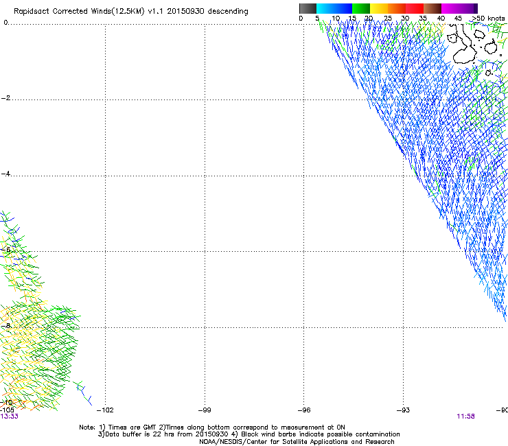The height and width of the screenshot is (446, 508).
Task: Click the red 30–35 knots legend segment
Action: (415, 8)
